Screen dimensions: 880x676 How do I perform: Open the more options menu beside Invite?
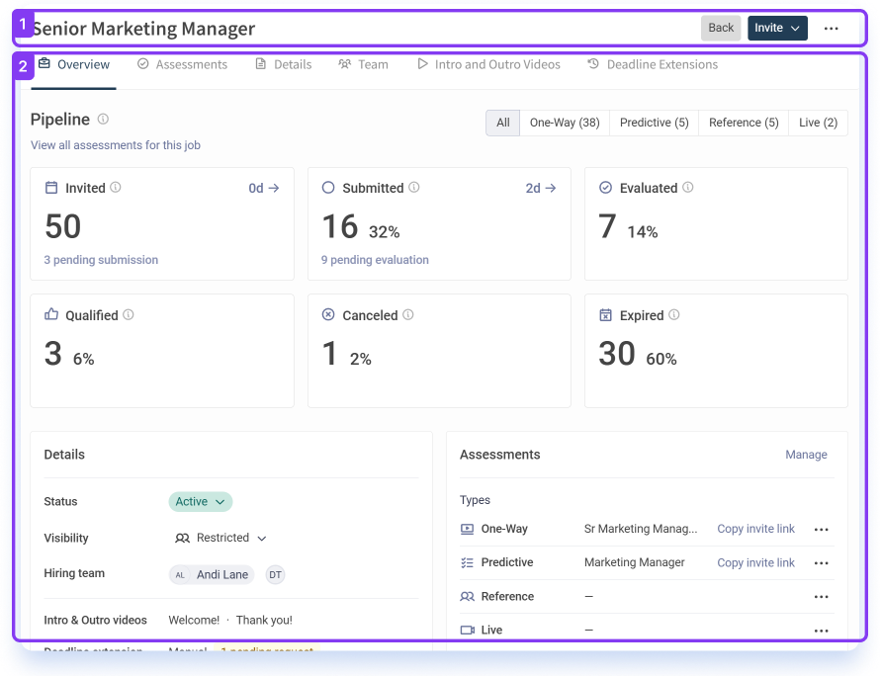coord(831,28)
